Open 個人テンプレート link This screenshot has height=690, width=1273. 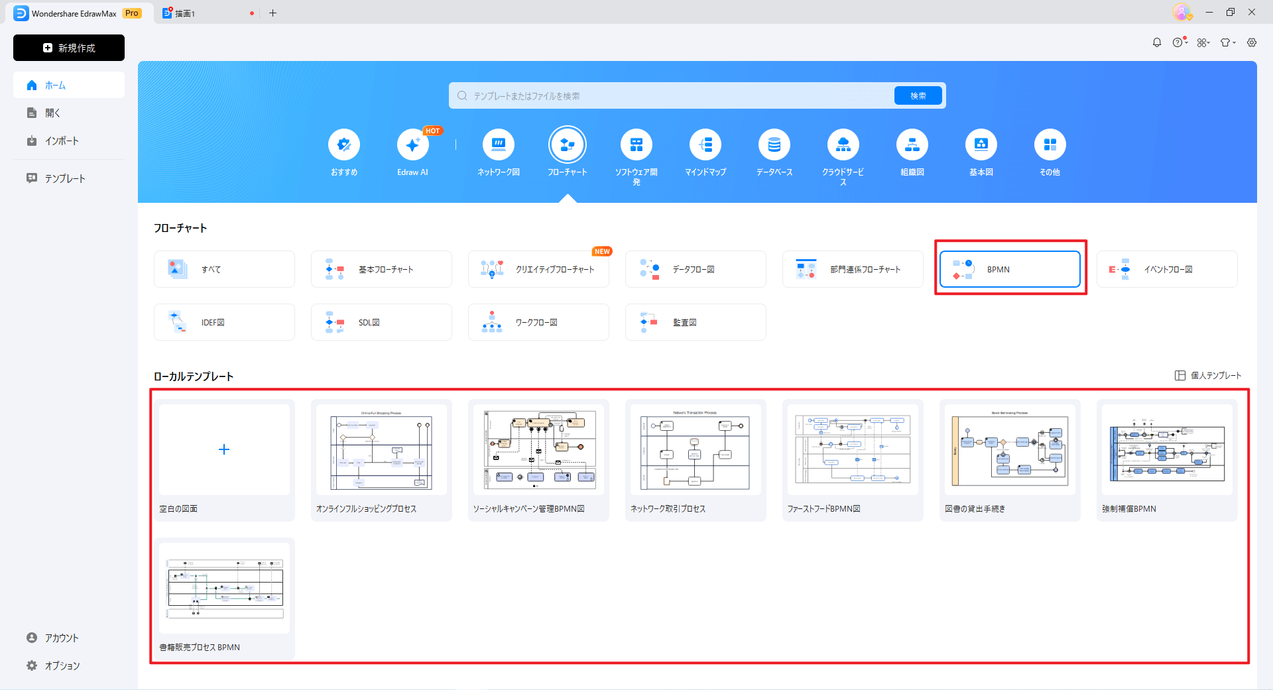pyautogui.click(x=1208, y=376)
